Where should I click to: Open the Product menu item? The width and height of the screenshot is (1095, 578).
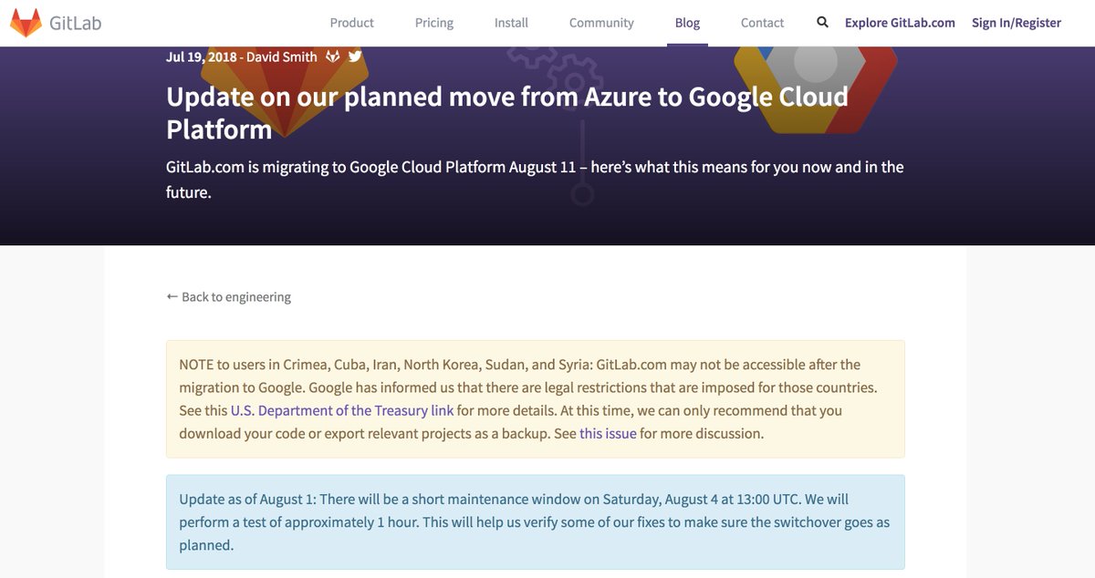point(352,23)
